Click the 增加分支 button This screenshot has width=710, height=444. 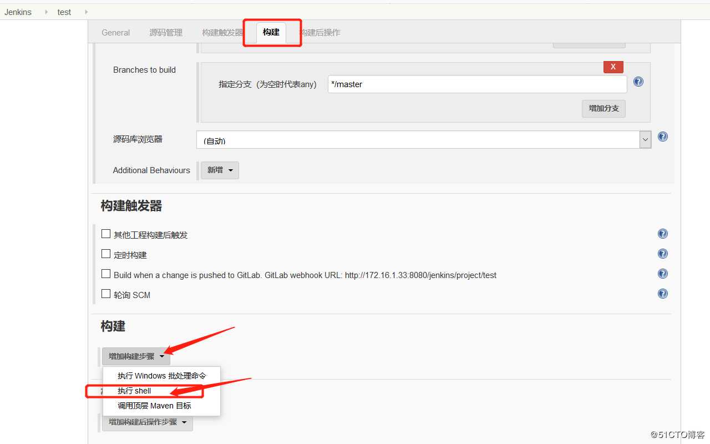pos(604,108)
